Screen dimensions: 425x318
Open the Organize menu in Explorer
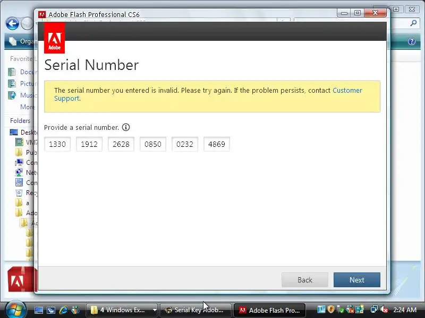(x=22, y=41)
